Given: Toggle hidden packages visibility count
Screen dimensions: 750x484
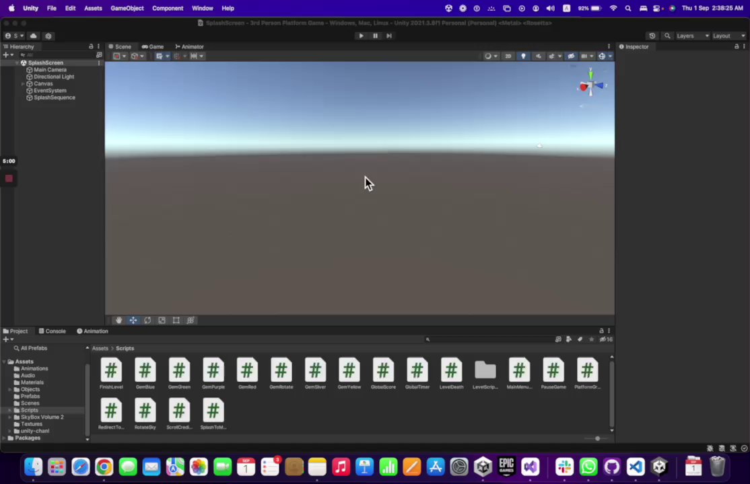Looking at the screenshot, I should click(x=606, y=339).
